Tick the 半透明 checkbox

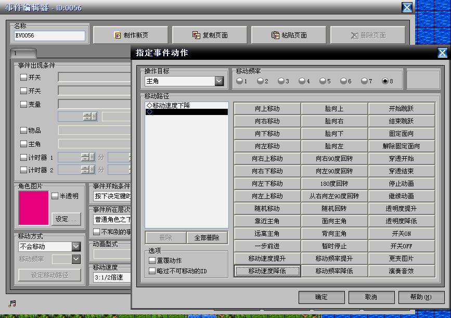coord(55,196)
